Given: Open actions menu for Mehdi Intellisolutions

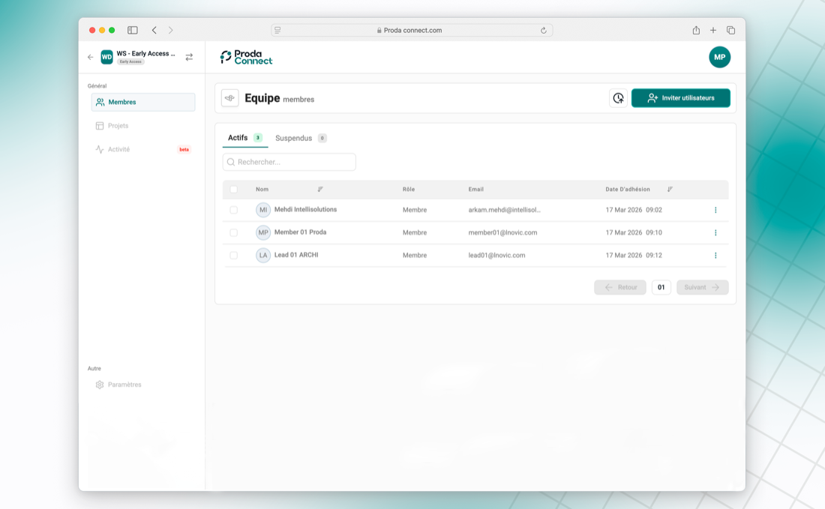Looking at the screenshot, I should [715, 210].
